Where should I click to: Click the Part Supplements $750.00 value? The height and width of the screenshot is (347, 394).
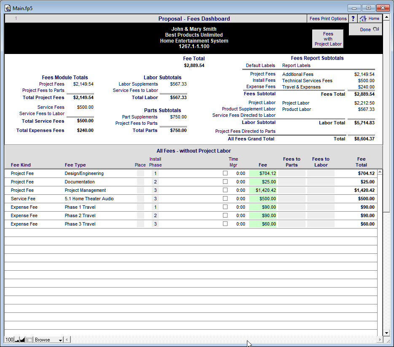178,117
